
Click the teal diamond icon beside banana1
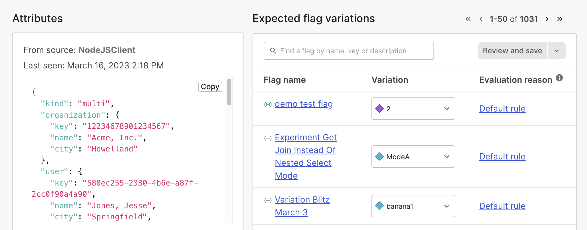click(379, 206)
